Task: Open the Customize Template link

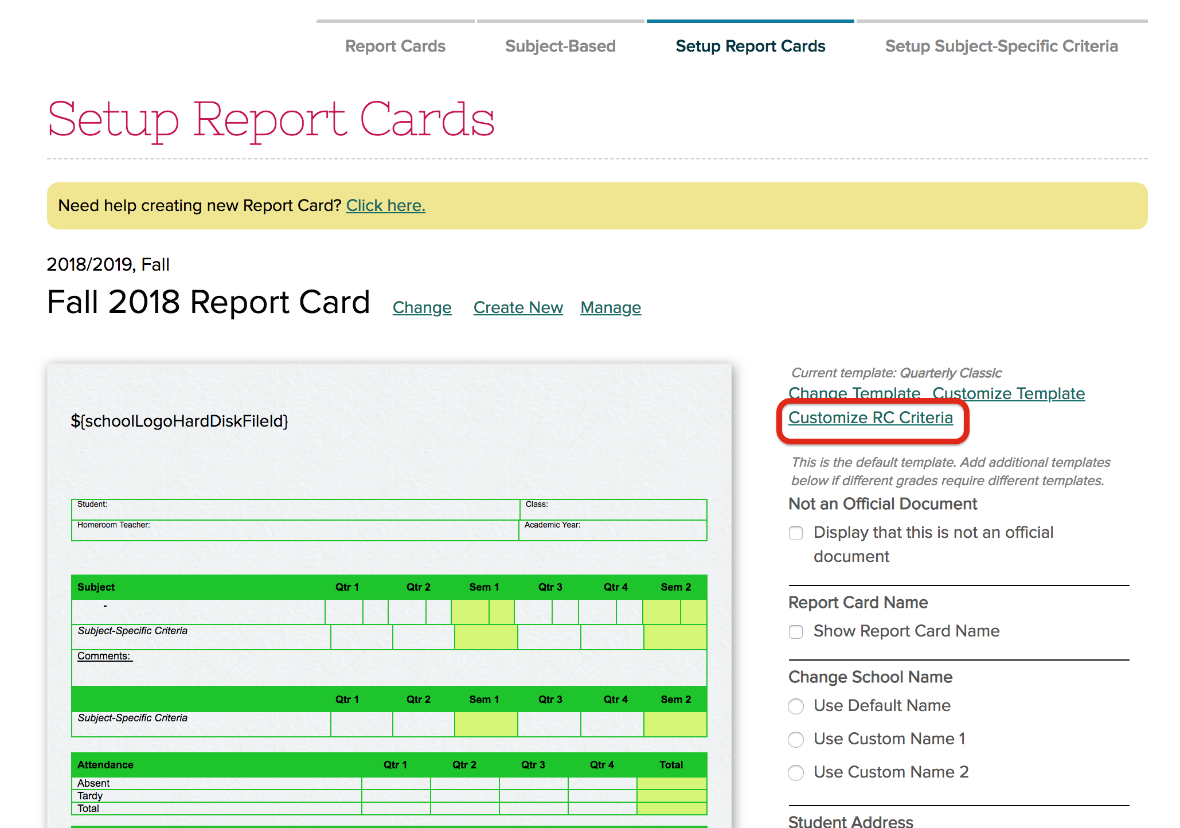Action: coord(1009,393)
